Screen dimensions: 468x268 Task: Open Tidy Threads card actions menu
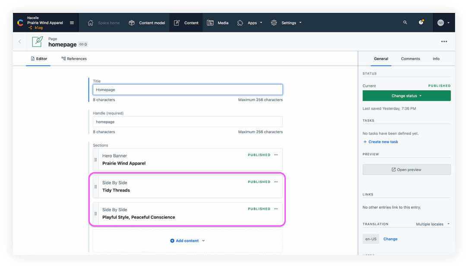(x=276, y=182)
